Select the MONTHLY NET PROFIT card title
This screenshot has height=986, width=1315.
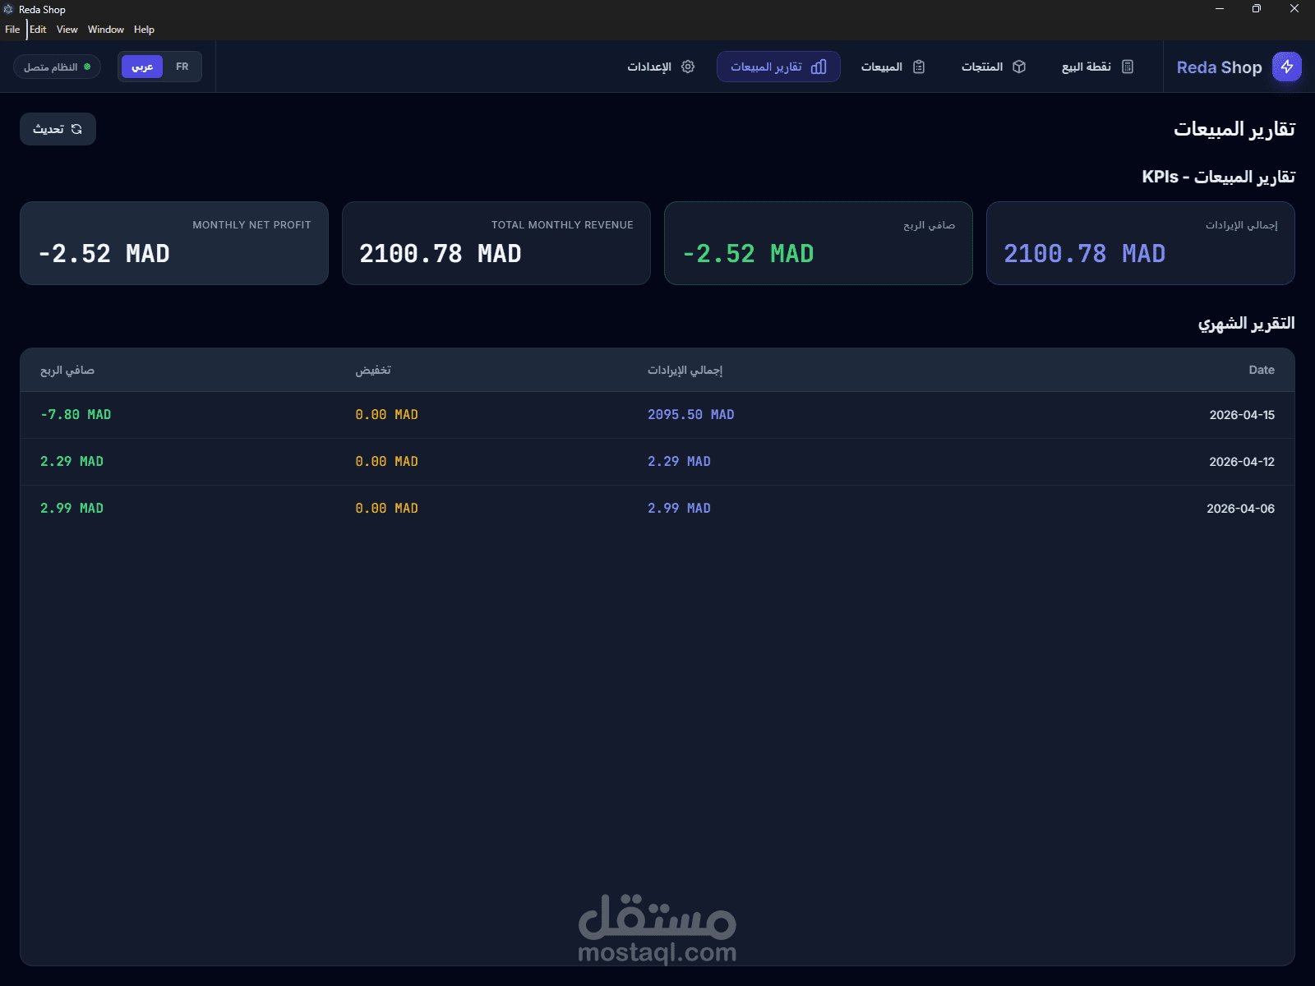(x=251, y=225)
